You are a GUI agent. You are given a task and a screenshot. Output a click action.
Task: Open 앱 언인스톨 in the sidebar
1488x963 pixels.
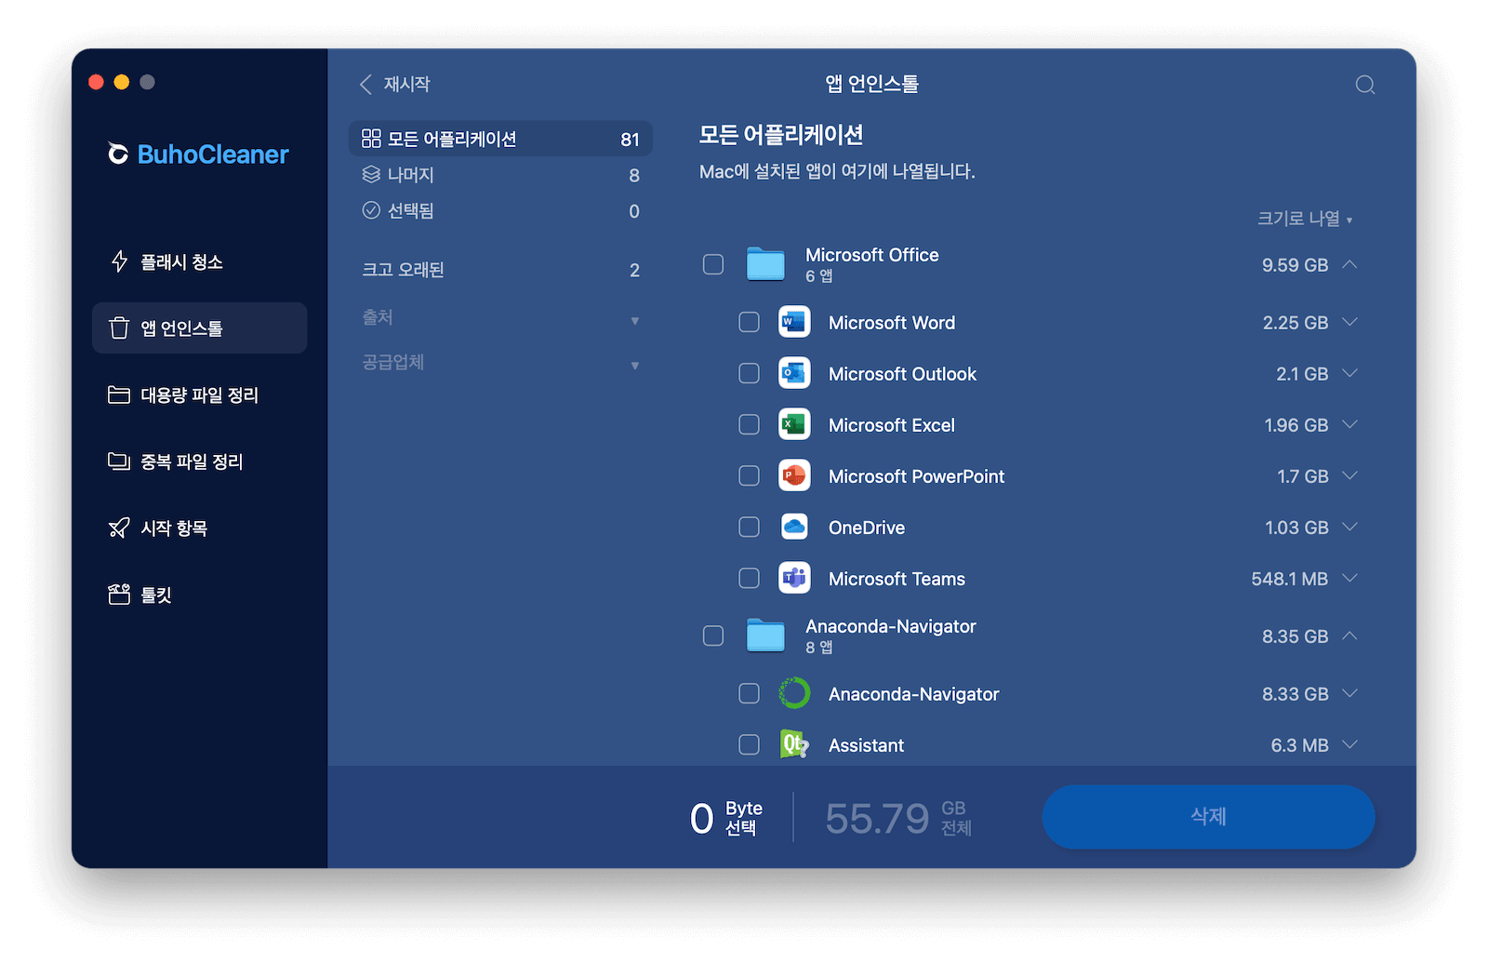pyautogui.click(x=199, y=328)
